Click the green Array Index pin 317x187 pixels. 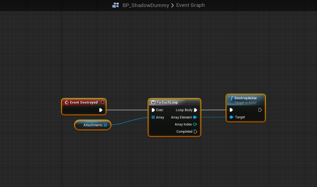point(195,124)
